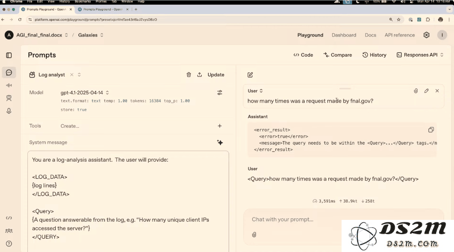The image size is (454, 252).
Task: Open the team members sidebar icon
Action: point(9,231)
